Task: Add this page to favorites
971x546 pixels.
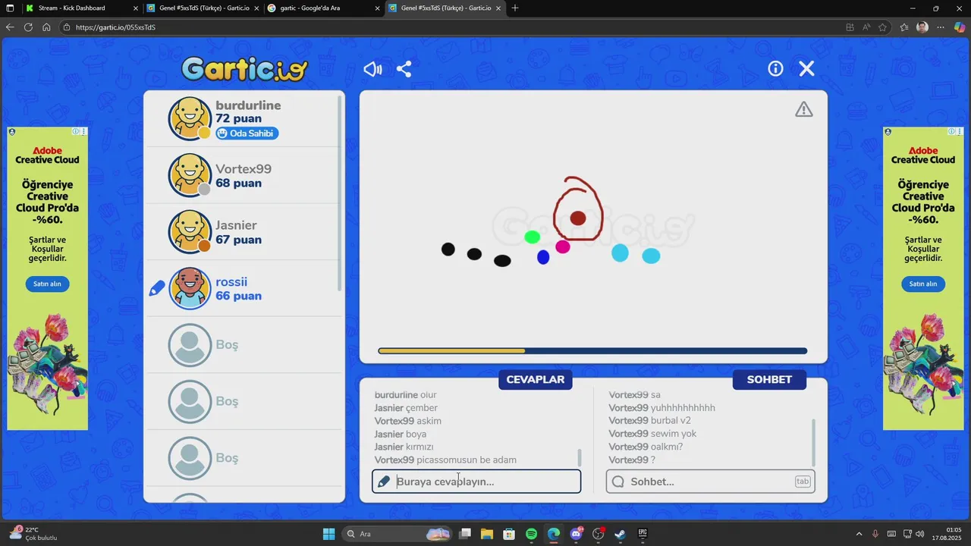Action: point(882,27)
